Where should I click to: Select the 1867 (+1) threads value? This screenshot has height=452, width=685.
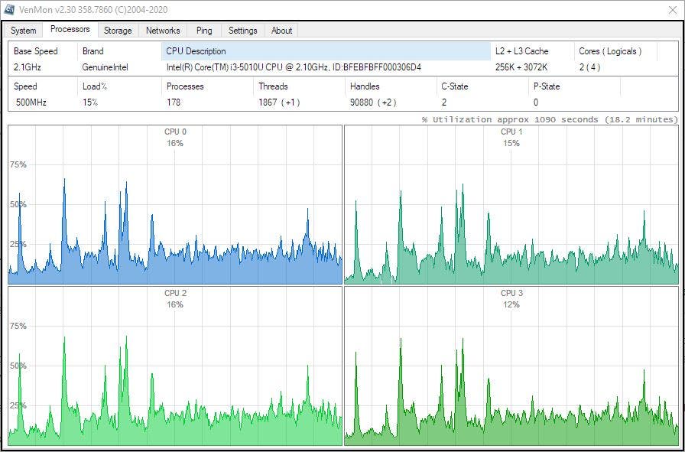(279, 102)
